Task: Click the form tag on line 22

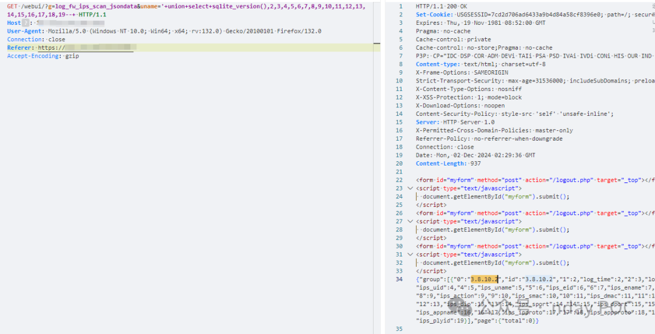Action: click(535, 180)
